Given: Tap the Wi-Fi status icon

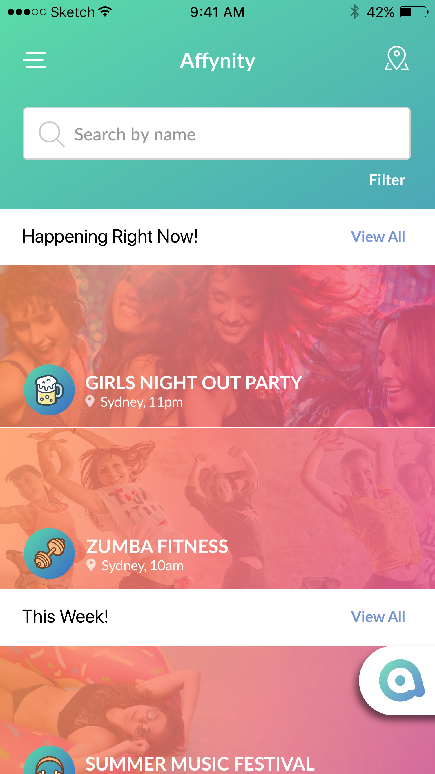Looking at the screenshot, I should click(105, 12).
